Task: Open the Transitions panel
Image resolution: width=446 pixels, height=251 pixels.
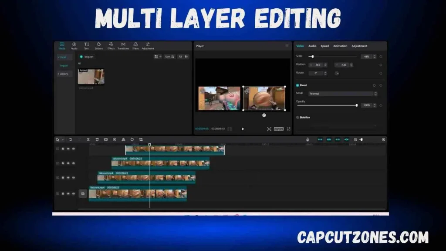Action: [x=123, y=45]
